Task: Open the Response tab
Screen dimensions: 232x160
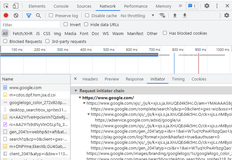Action: tap(135, 79)
